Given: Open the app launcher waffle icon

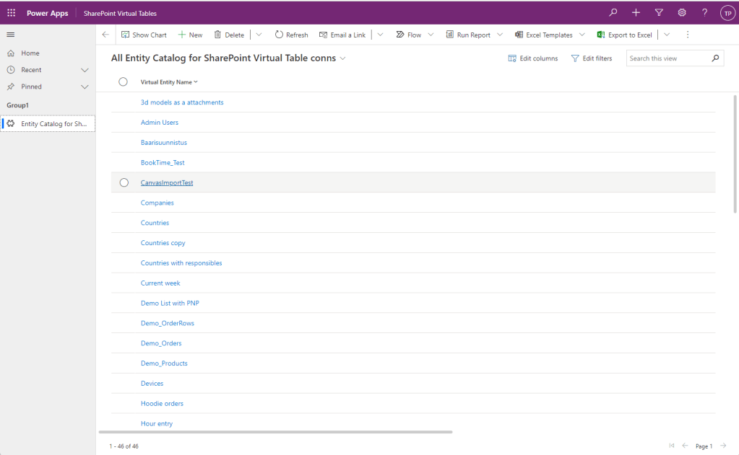Looking at the screenshot, I should pos(12,13).
